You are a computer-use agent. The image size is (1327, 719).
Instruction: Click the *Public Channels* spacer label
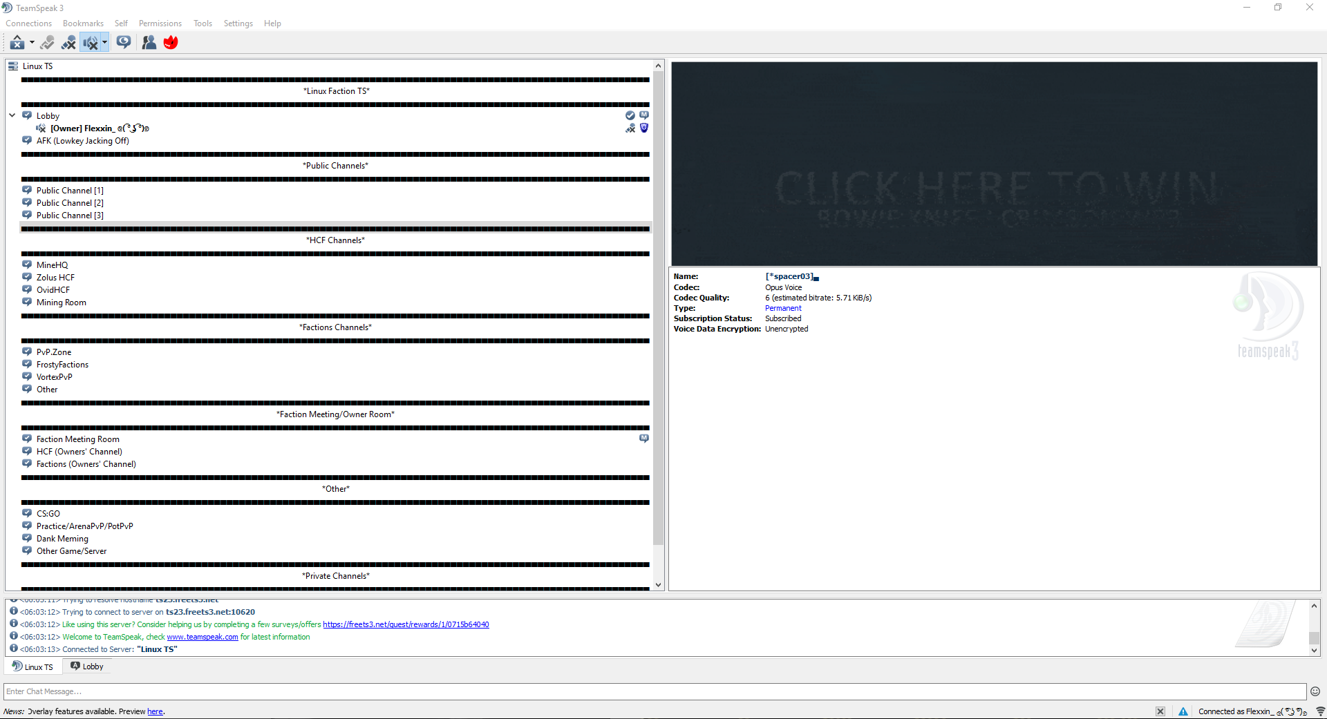point(336,166)
